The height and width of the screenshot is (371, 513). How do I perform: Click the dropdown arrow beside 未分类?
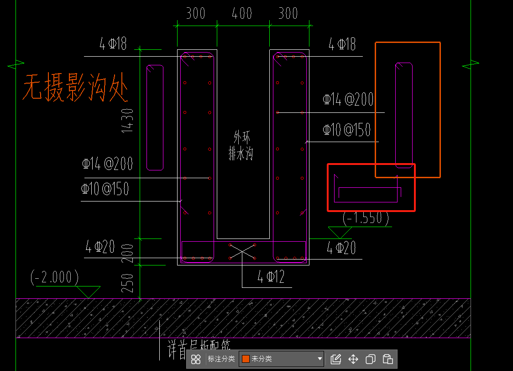click(319, 359)
